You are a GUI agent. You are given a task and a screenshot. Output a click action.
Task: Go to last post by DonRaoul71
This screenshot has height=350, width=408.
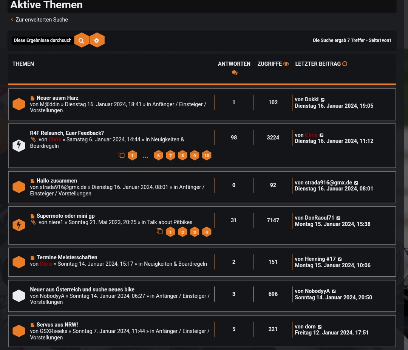pyautogui.click(x=338, y=218)
